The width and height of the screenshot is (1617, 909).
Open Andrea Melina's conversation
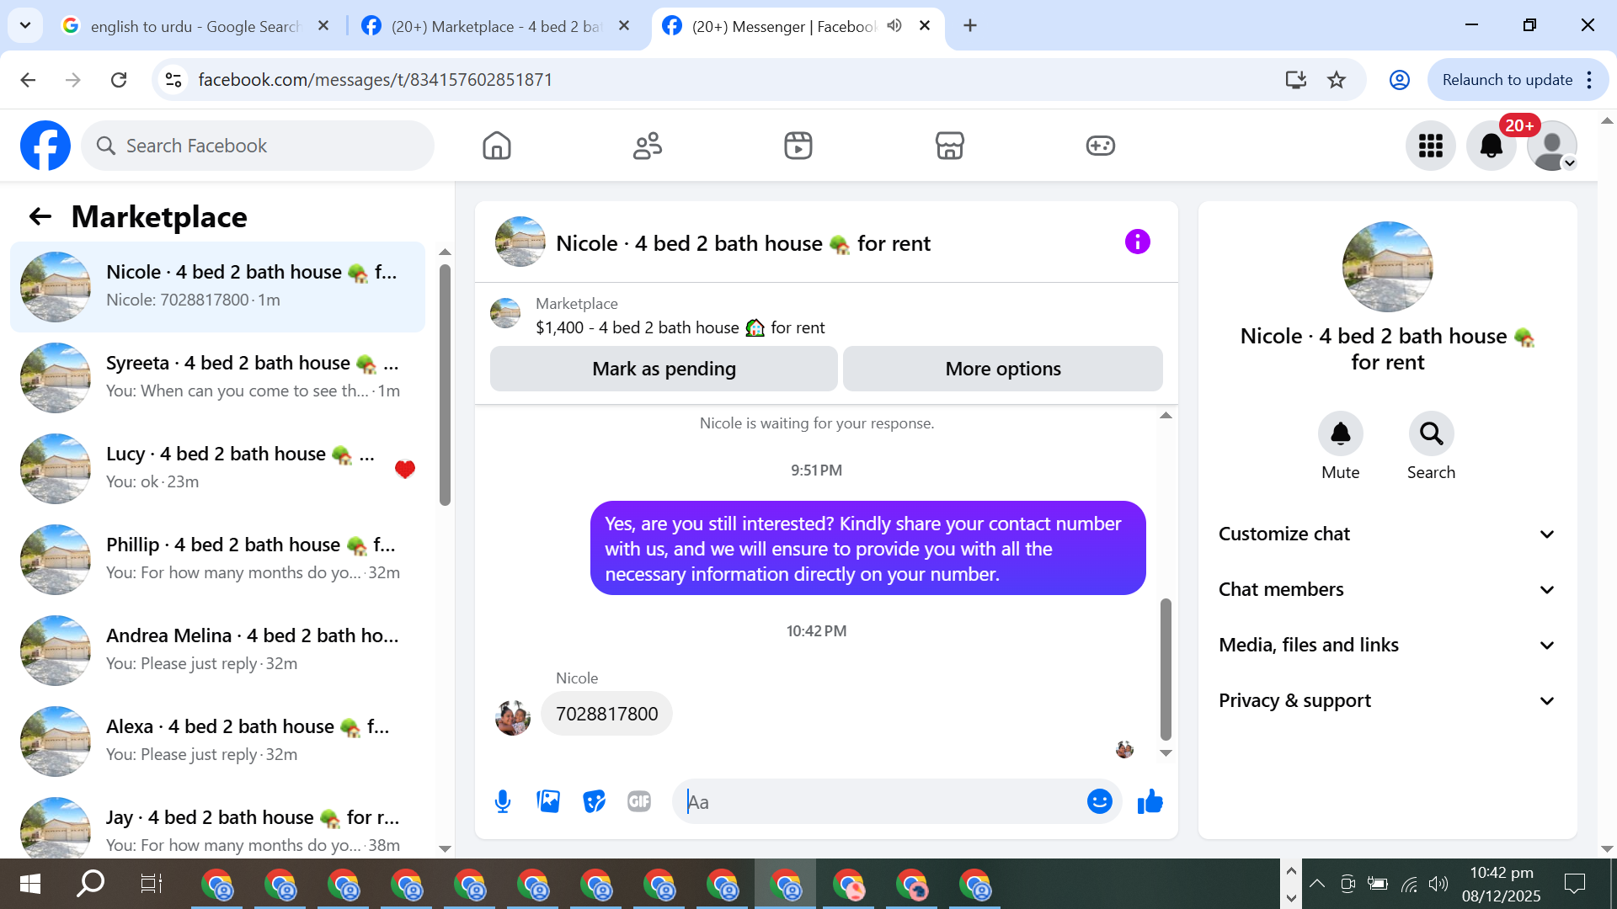[x=218, y=650]
